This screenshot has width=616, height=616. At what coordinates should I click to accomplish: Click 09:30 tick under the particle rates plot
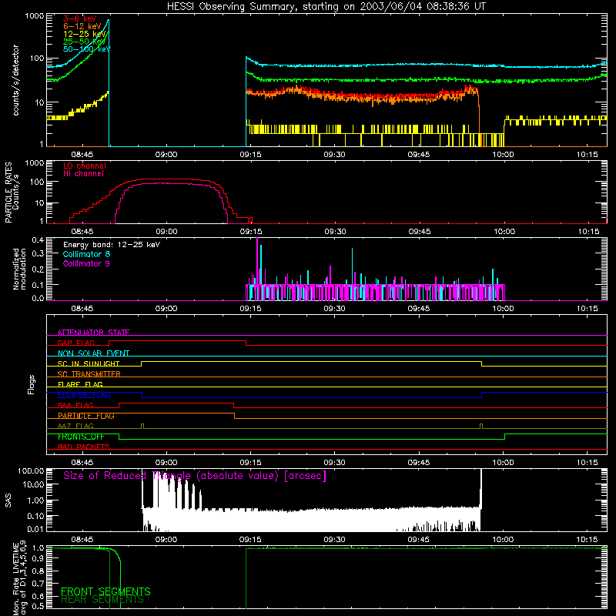pos(335,232)
